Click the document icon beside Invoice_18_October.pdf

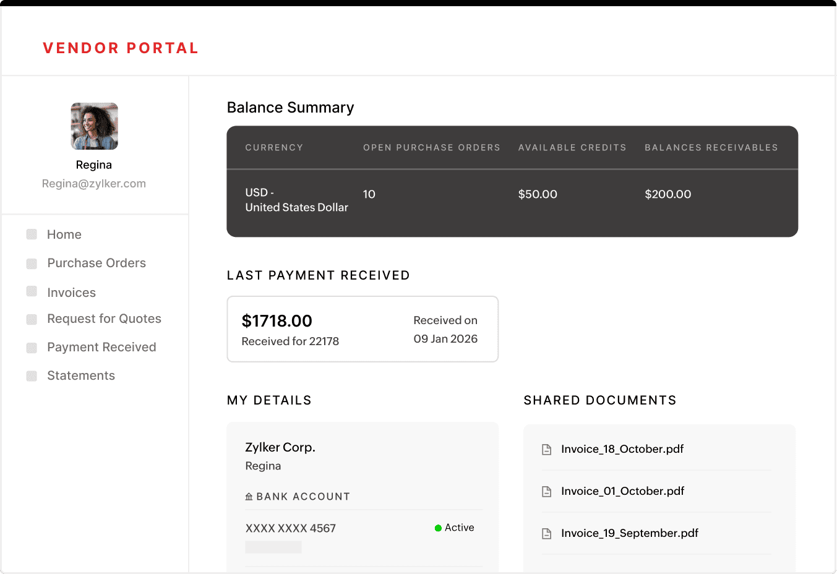click(x=546, y=449)
